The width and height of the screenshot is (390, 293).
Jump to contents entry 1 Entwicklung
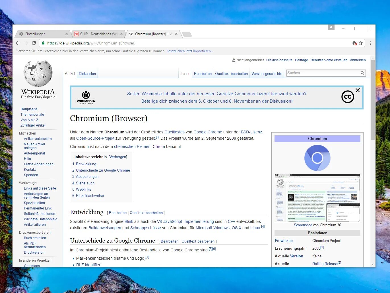pos(84,164)
